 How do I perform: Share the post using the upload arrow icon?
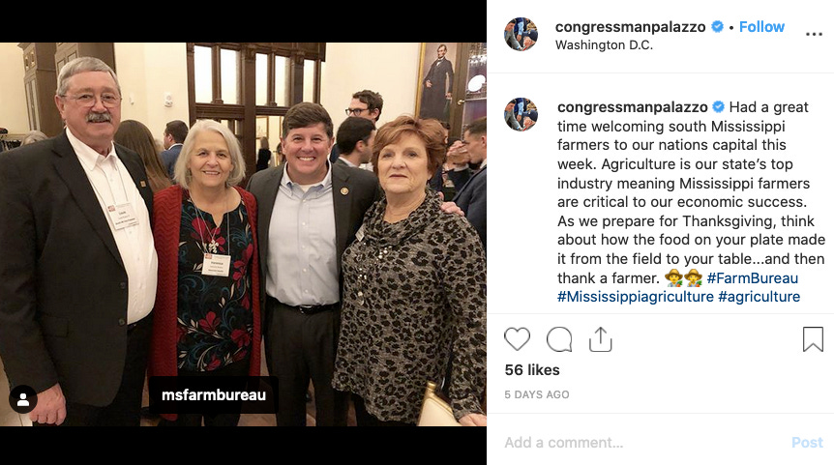tap(601, 339)
